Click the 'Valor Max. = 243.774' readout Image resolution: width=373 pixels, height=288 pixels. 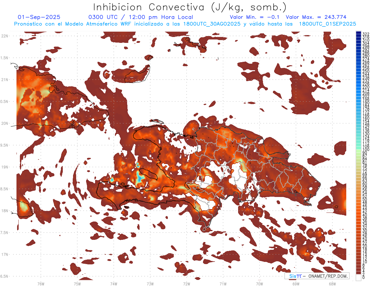pyautogui.click(x=316, y=17)
